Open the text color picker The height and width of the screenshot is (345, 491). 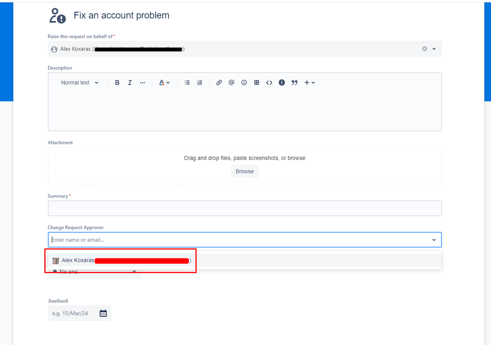(x=164, y=83)
